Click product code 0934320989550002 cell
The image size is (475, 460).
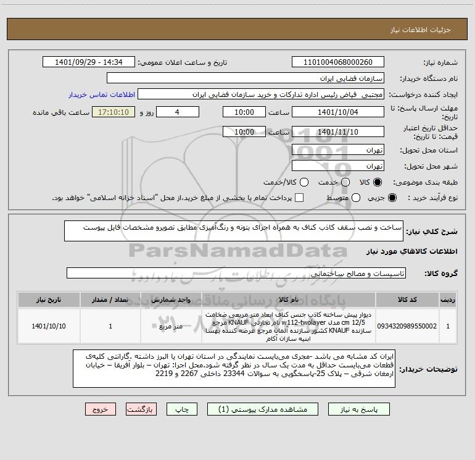pyautogui.click(x=407, y=326)
